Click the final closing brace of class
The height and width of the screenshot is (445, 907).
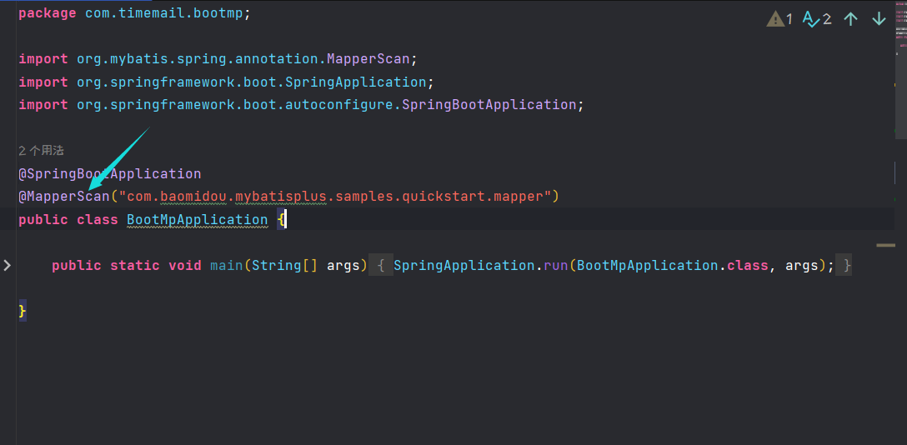tap(23, 312)
